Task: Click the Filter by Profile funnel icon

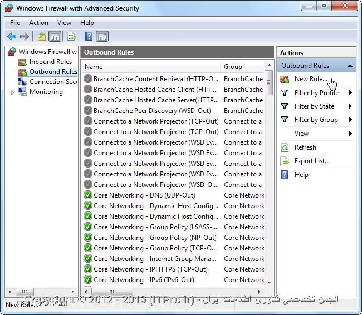Action: click(x=285, y=93)
